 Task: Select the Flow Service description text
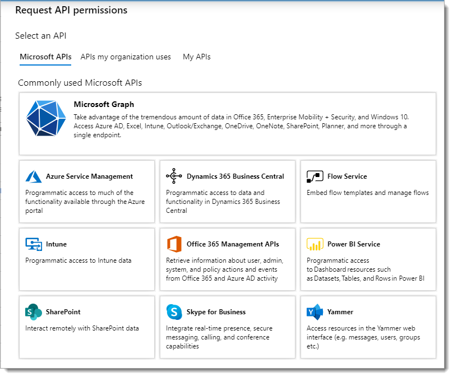click(368, 193)
